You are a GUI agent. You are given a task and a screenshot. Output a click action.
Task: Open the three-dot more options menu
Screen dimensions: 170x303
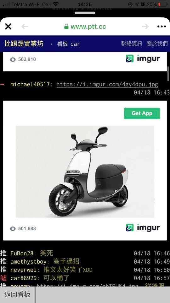161,27
